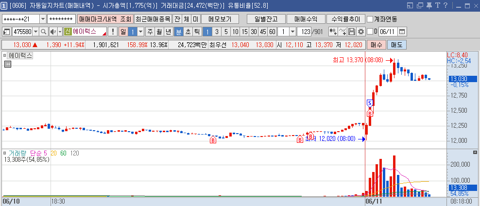Click the 체 button
This screenshot has width=480, height=206.
point(186,19)
